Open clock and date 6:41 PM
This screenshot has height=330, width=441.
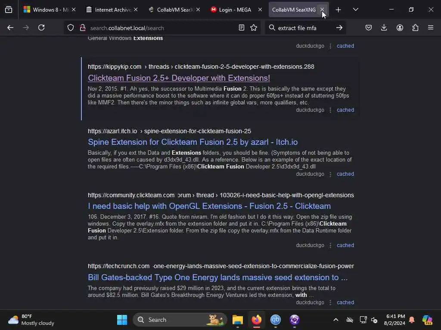[x=394, y=320]
